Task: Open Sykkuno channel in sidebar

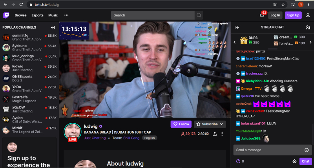Action: (29, 47)
